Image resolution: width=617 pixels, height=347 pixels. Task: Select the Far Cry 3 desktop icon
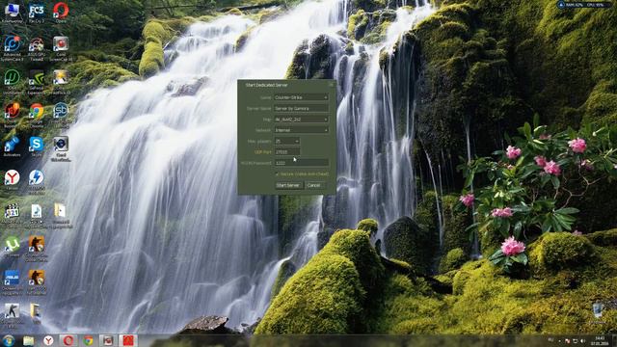[37, 13]
